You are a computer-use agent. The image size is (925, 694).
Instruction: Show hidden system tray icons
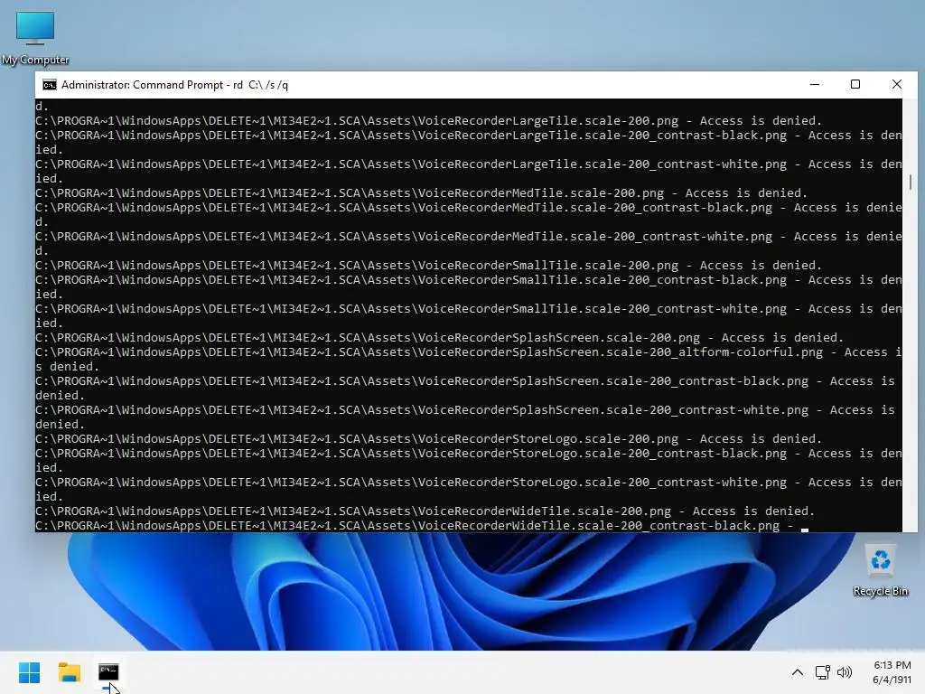coord(797,672)
